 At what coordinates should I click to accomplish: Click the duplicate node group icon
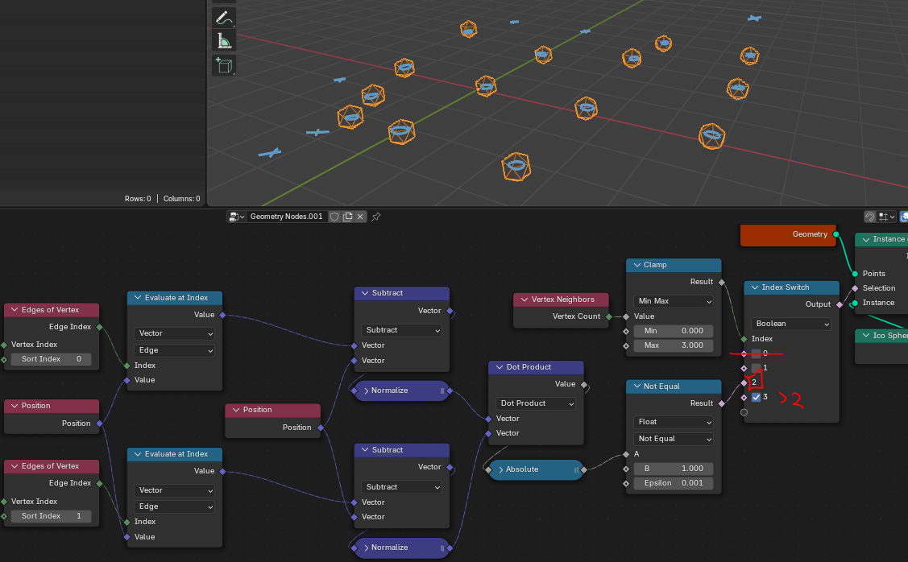347,217
